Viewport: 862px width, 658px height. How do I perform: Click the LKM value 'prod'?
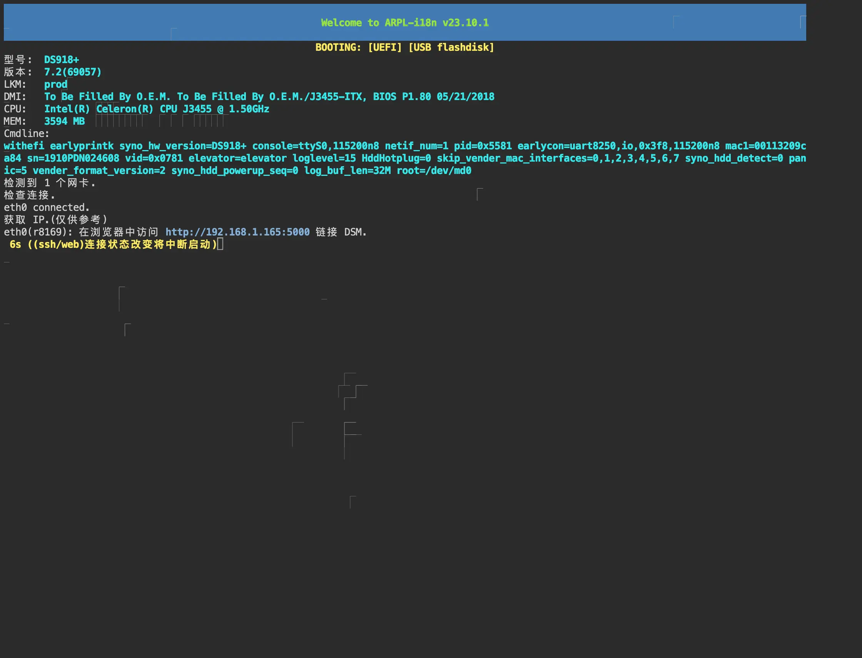56,84
